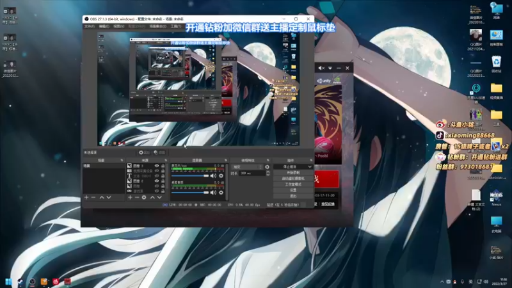Screen dimensions: 512x288
Task: Toggle lock on text (GDI+) source
Action: click(x=163, y=175)
